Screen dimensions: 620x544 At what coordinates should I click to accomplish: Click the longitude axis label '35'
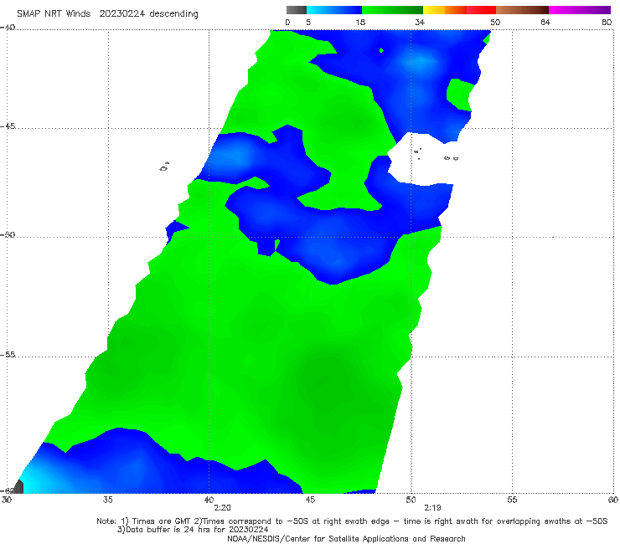tap(107, 500)
